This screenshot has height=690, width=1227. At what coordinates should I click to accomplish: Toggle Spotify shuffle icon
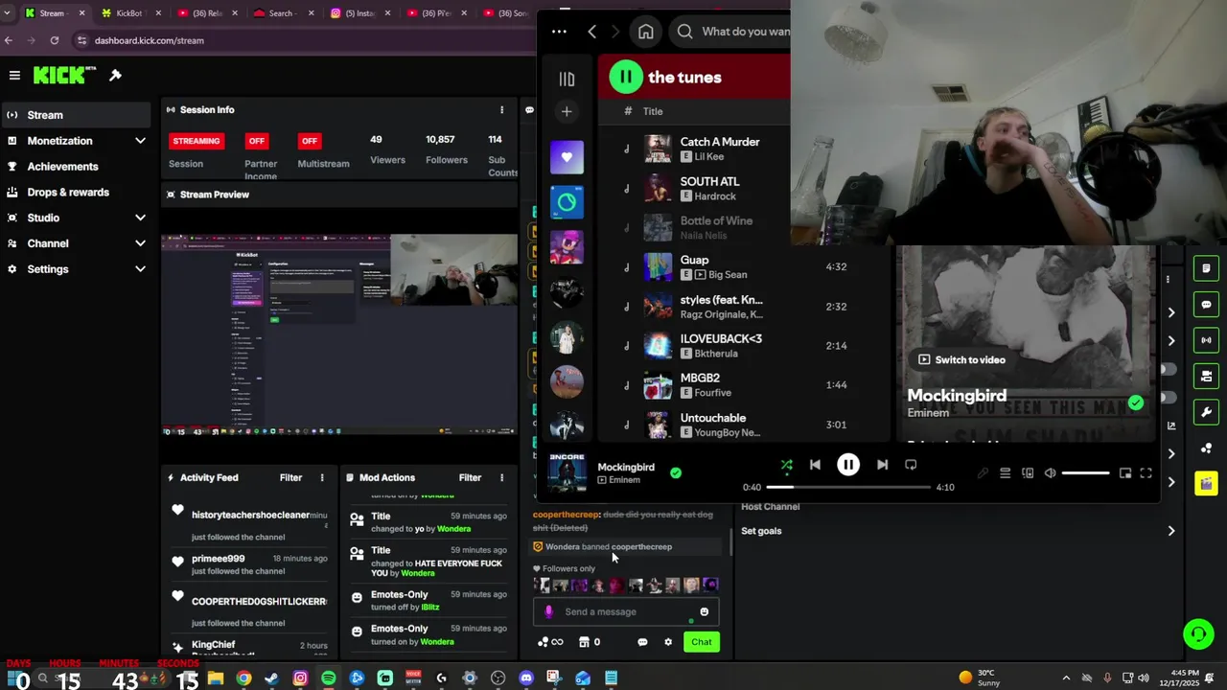tap(786, 465)
